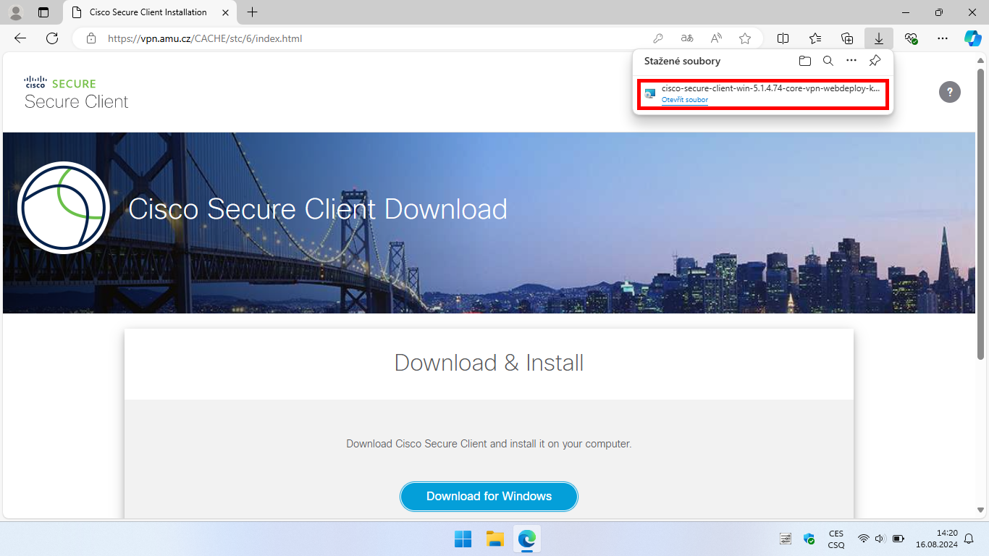View site info lock icon
This screenshot has width=989, height=556.
(91, 38)
